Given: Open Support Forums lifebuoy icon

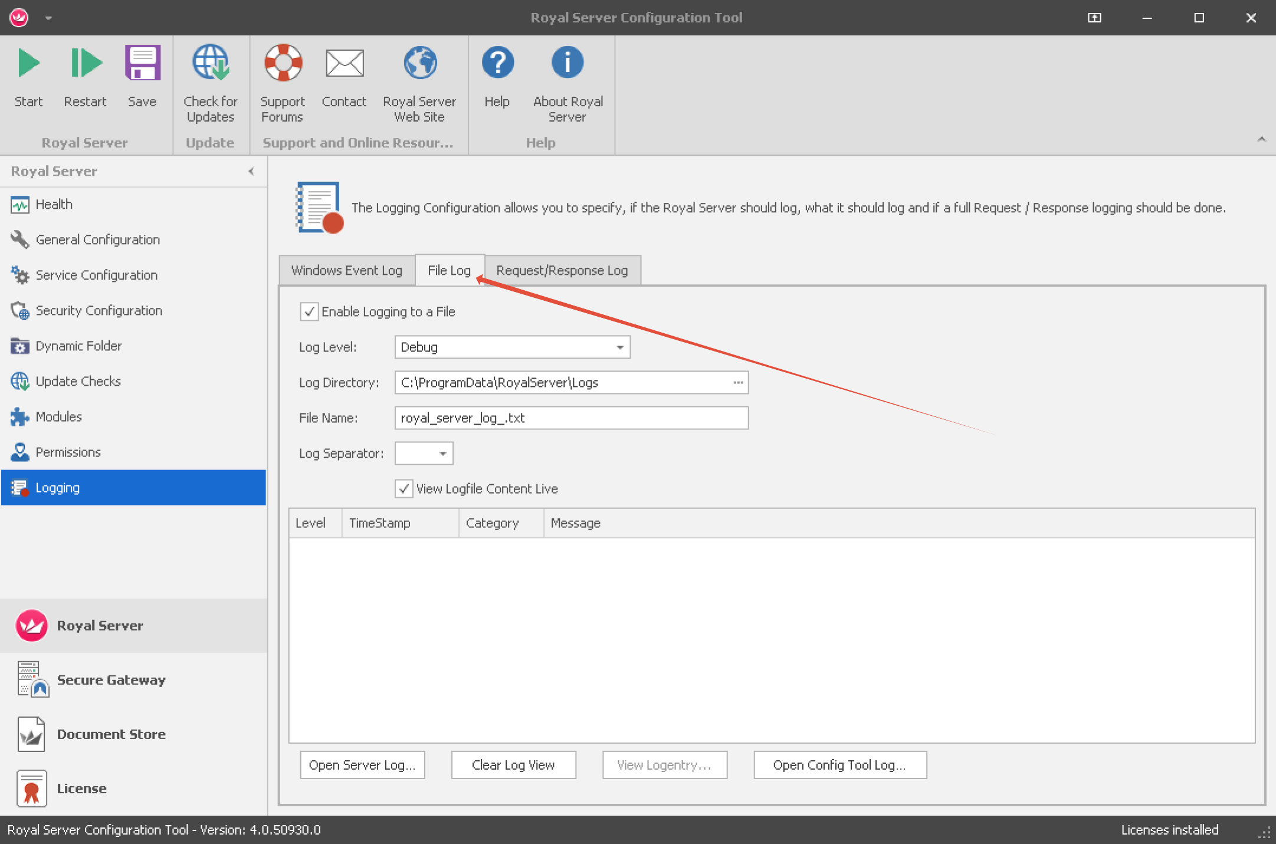Looking at the screenshot, I should pos(283,64).
